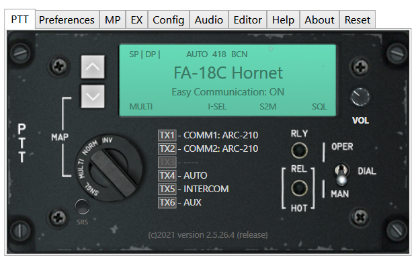Screen dimensions: 416x262
Task: Click the version 2.5.26.4 (release) text
Action: (x=222, y=235)
